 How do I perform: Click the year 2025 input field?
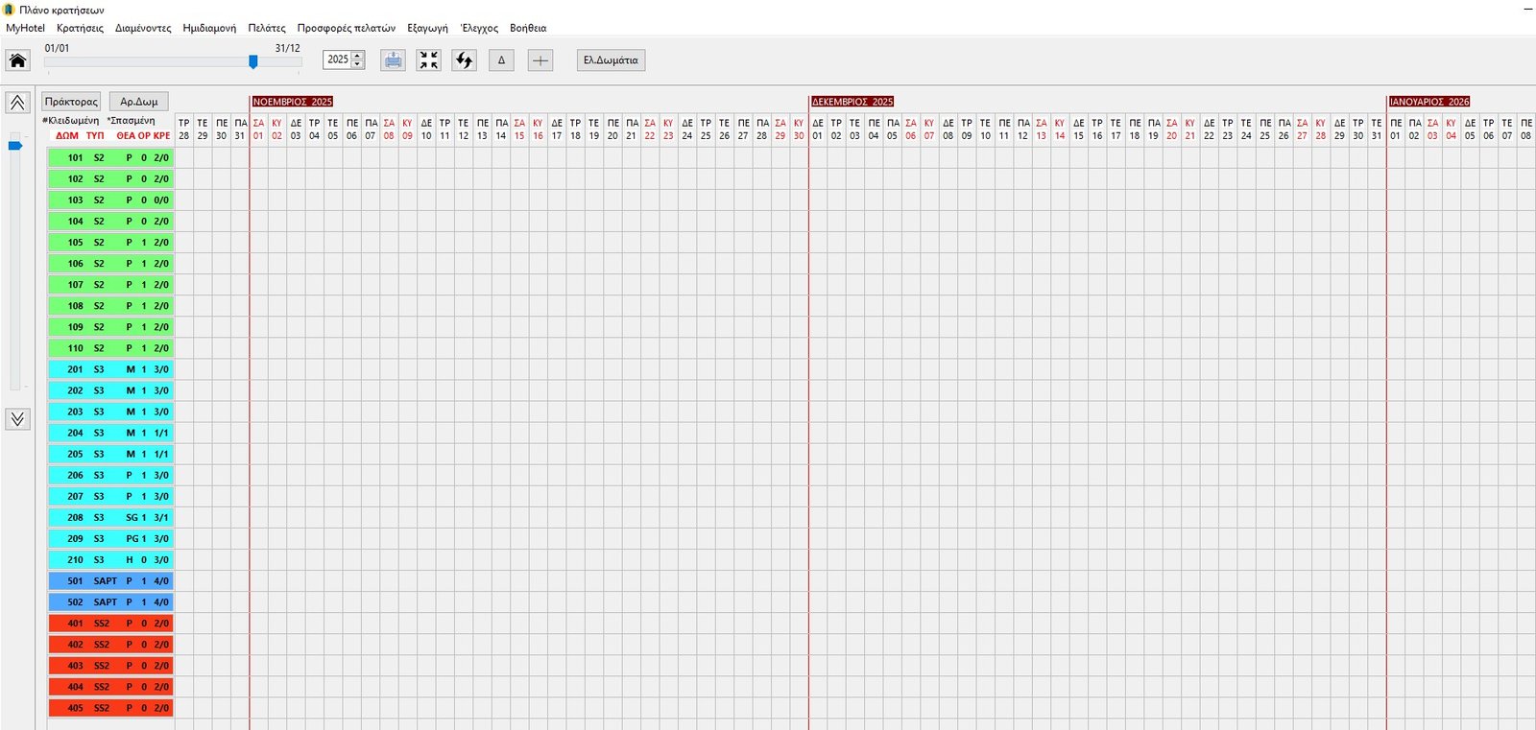point(338,59)
